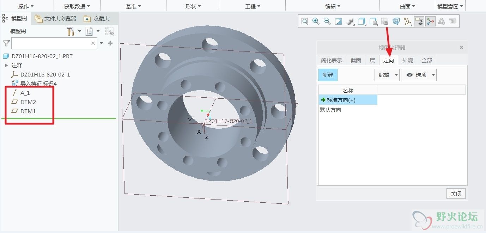Open the display style shading icon
This screenshot has width=486, height=233.
pyautogui.click(x=350, y=22)
